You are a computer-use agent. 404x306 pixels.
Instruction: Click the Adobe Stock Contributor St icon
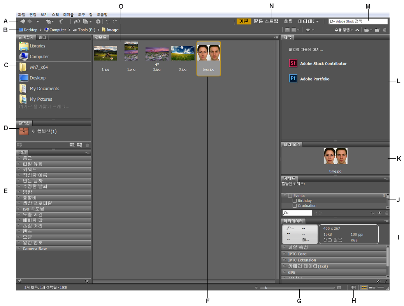[x=293, y=63]
